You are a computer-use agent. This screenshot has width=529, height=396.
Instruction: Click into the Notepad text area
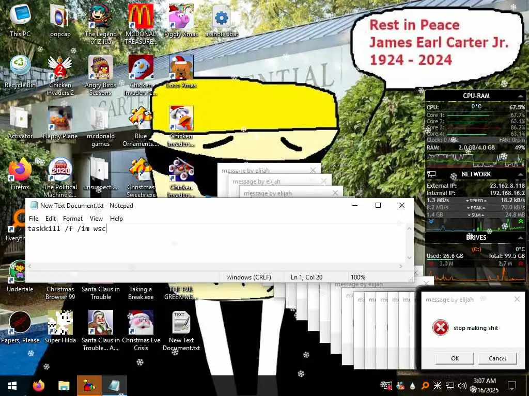tap(216, 244)
